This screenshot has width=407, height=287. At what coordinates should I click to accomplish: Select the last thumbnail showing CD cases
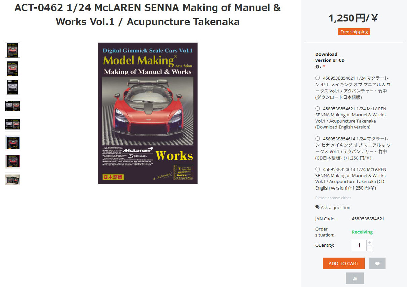click(13, 180)
